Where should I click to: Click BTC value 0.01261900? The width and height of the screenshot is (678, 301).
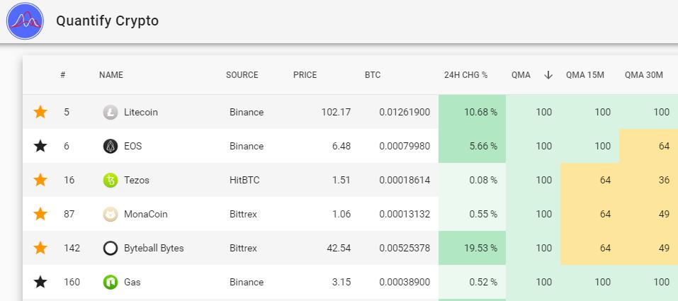pos(405,112)
